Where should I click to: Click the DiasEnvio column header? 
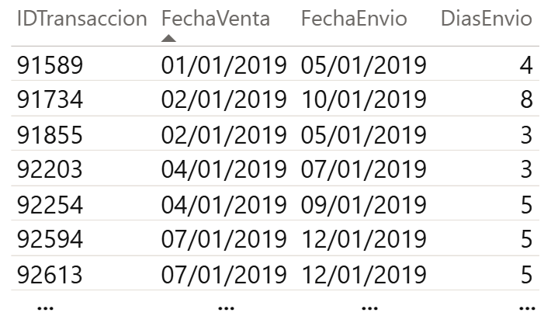coord(487,19)
